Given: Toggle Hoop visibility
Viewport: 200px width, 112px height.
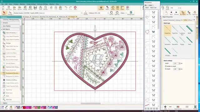Looking at the screenshot, I should pos(113,8).
